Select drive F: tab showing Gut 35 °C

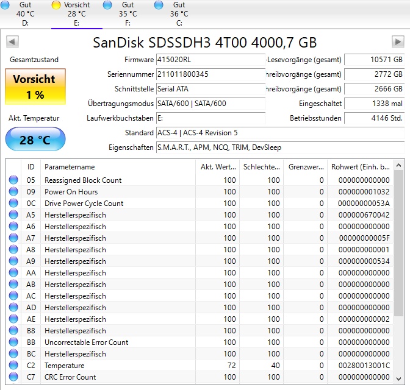click(128, 13)
